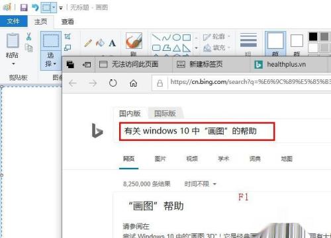
Task: Open the 词典 results tab
Action: (x=255, y=159)
